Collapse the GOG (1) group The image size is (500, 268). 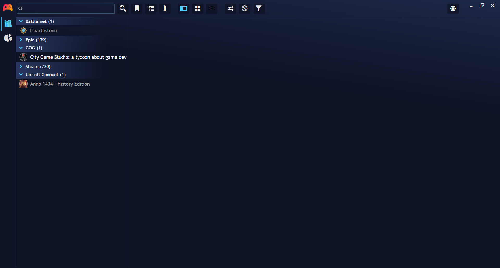[21, 48]
